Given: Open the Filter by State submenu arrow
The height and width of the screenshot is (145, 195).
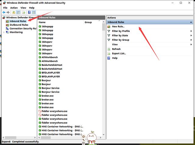Looking at the screenshot, I should pos(191,36).
